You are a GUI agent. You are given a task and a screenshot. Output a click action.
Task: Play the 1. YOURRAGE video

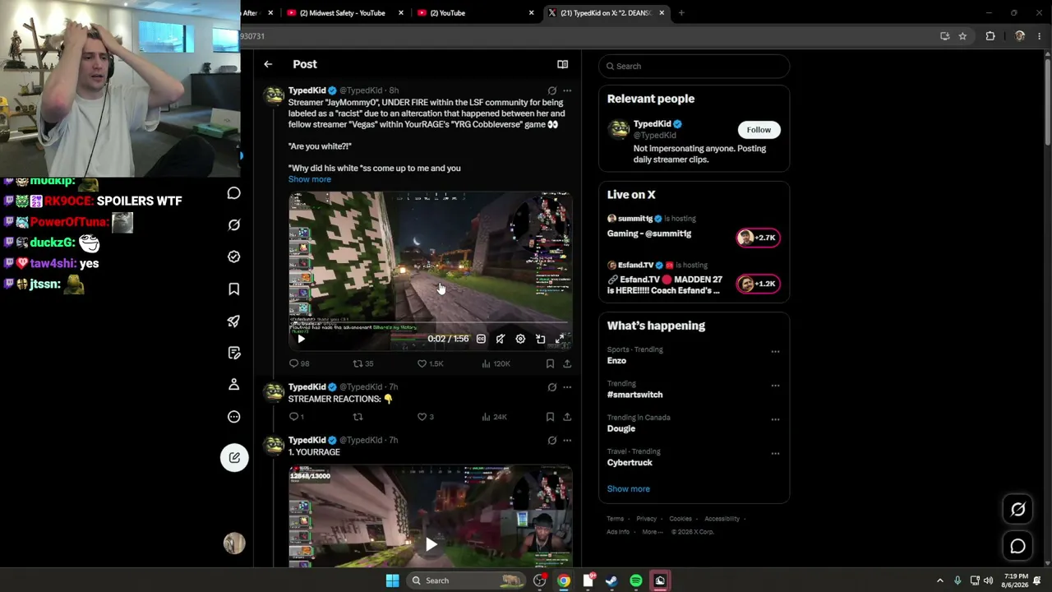point(431,543)
